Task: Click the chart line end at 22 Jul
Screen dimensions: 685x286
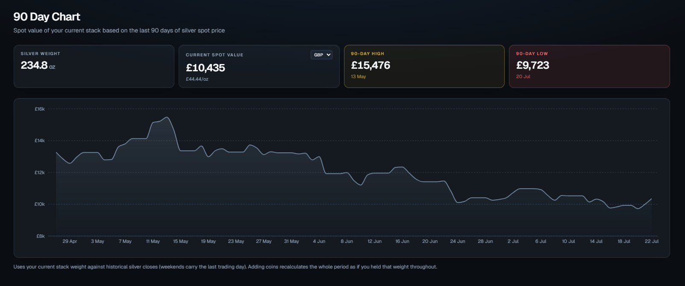Action: pyautogui.click(x=651, y=199)
